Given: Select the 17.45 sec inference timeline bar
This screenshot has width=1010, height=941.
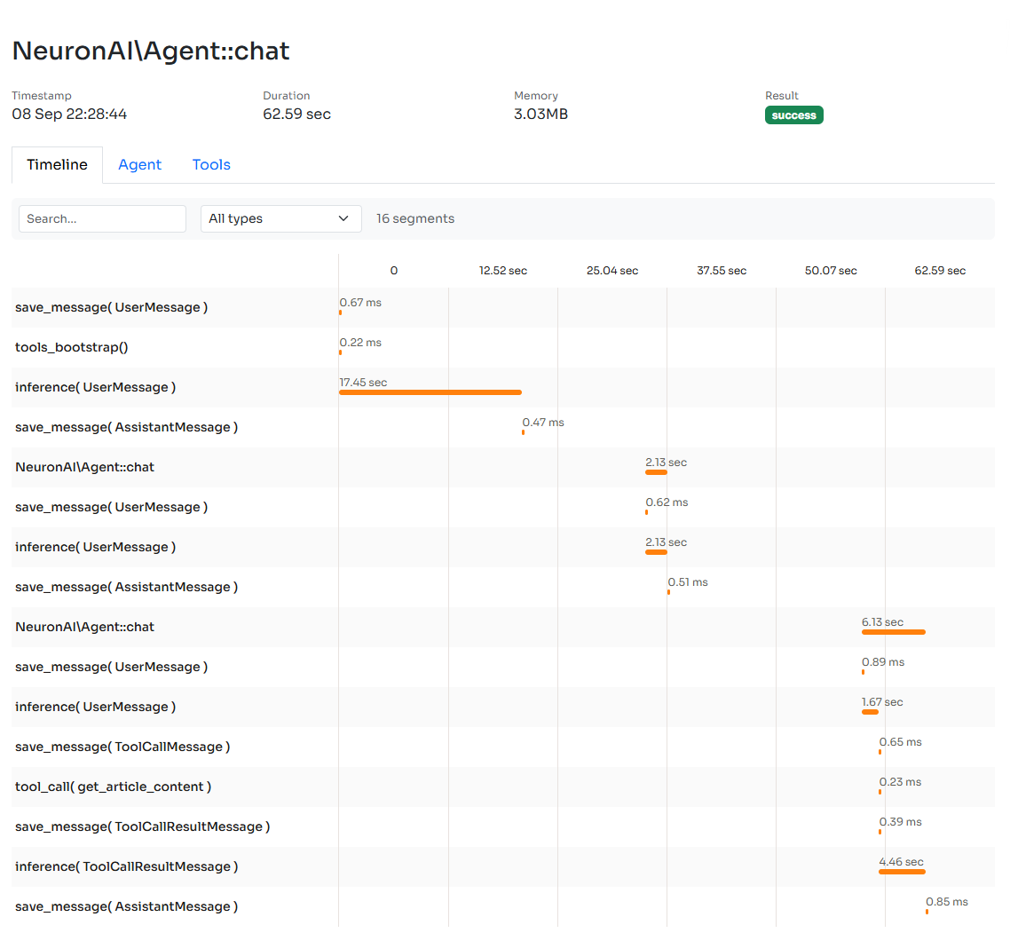Looking at the screenshot, I should click(x=430, y=391).
